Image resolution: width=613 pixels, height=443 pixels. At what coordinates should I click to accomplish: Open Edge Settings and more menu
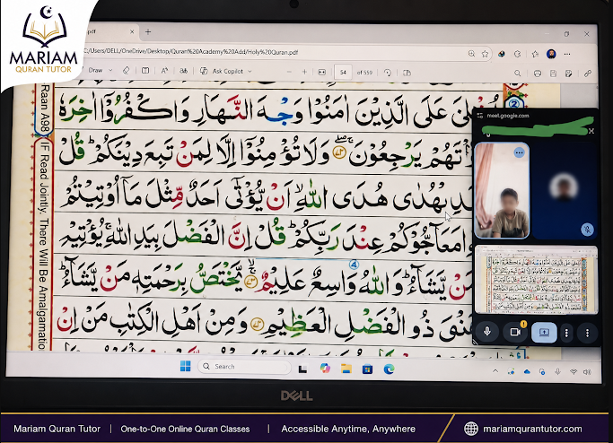[x=567, y=54]
